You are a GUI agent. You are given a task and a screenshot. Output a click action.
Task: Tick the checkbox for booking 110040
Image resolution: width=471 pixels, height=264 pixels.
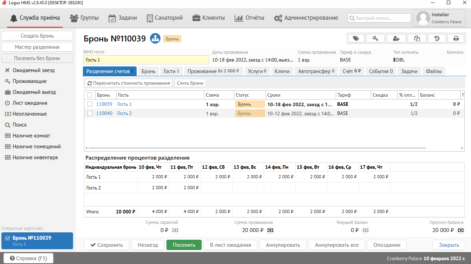pos(90,113)
